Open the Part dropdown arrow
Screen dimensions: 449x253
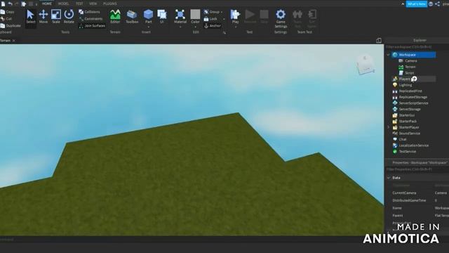(148, 27)
